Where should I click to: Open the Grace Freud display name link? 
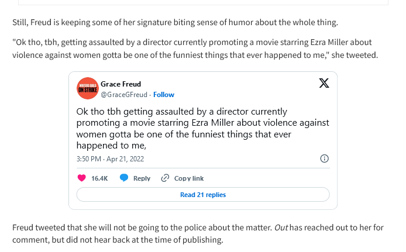pos(121,84)
